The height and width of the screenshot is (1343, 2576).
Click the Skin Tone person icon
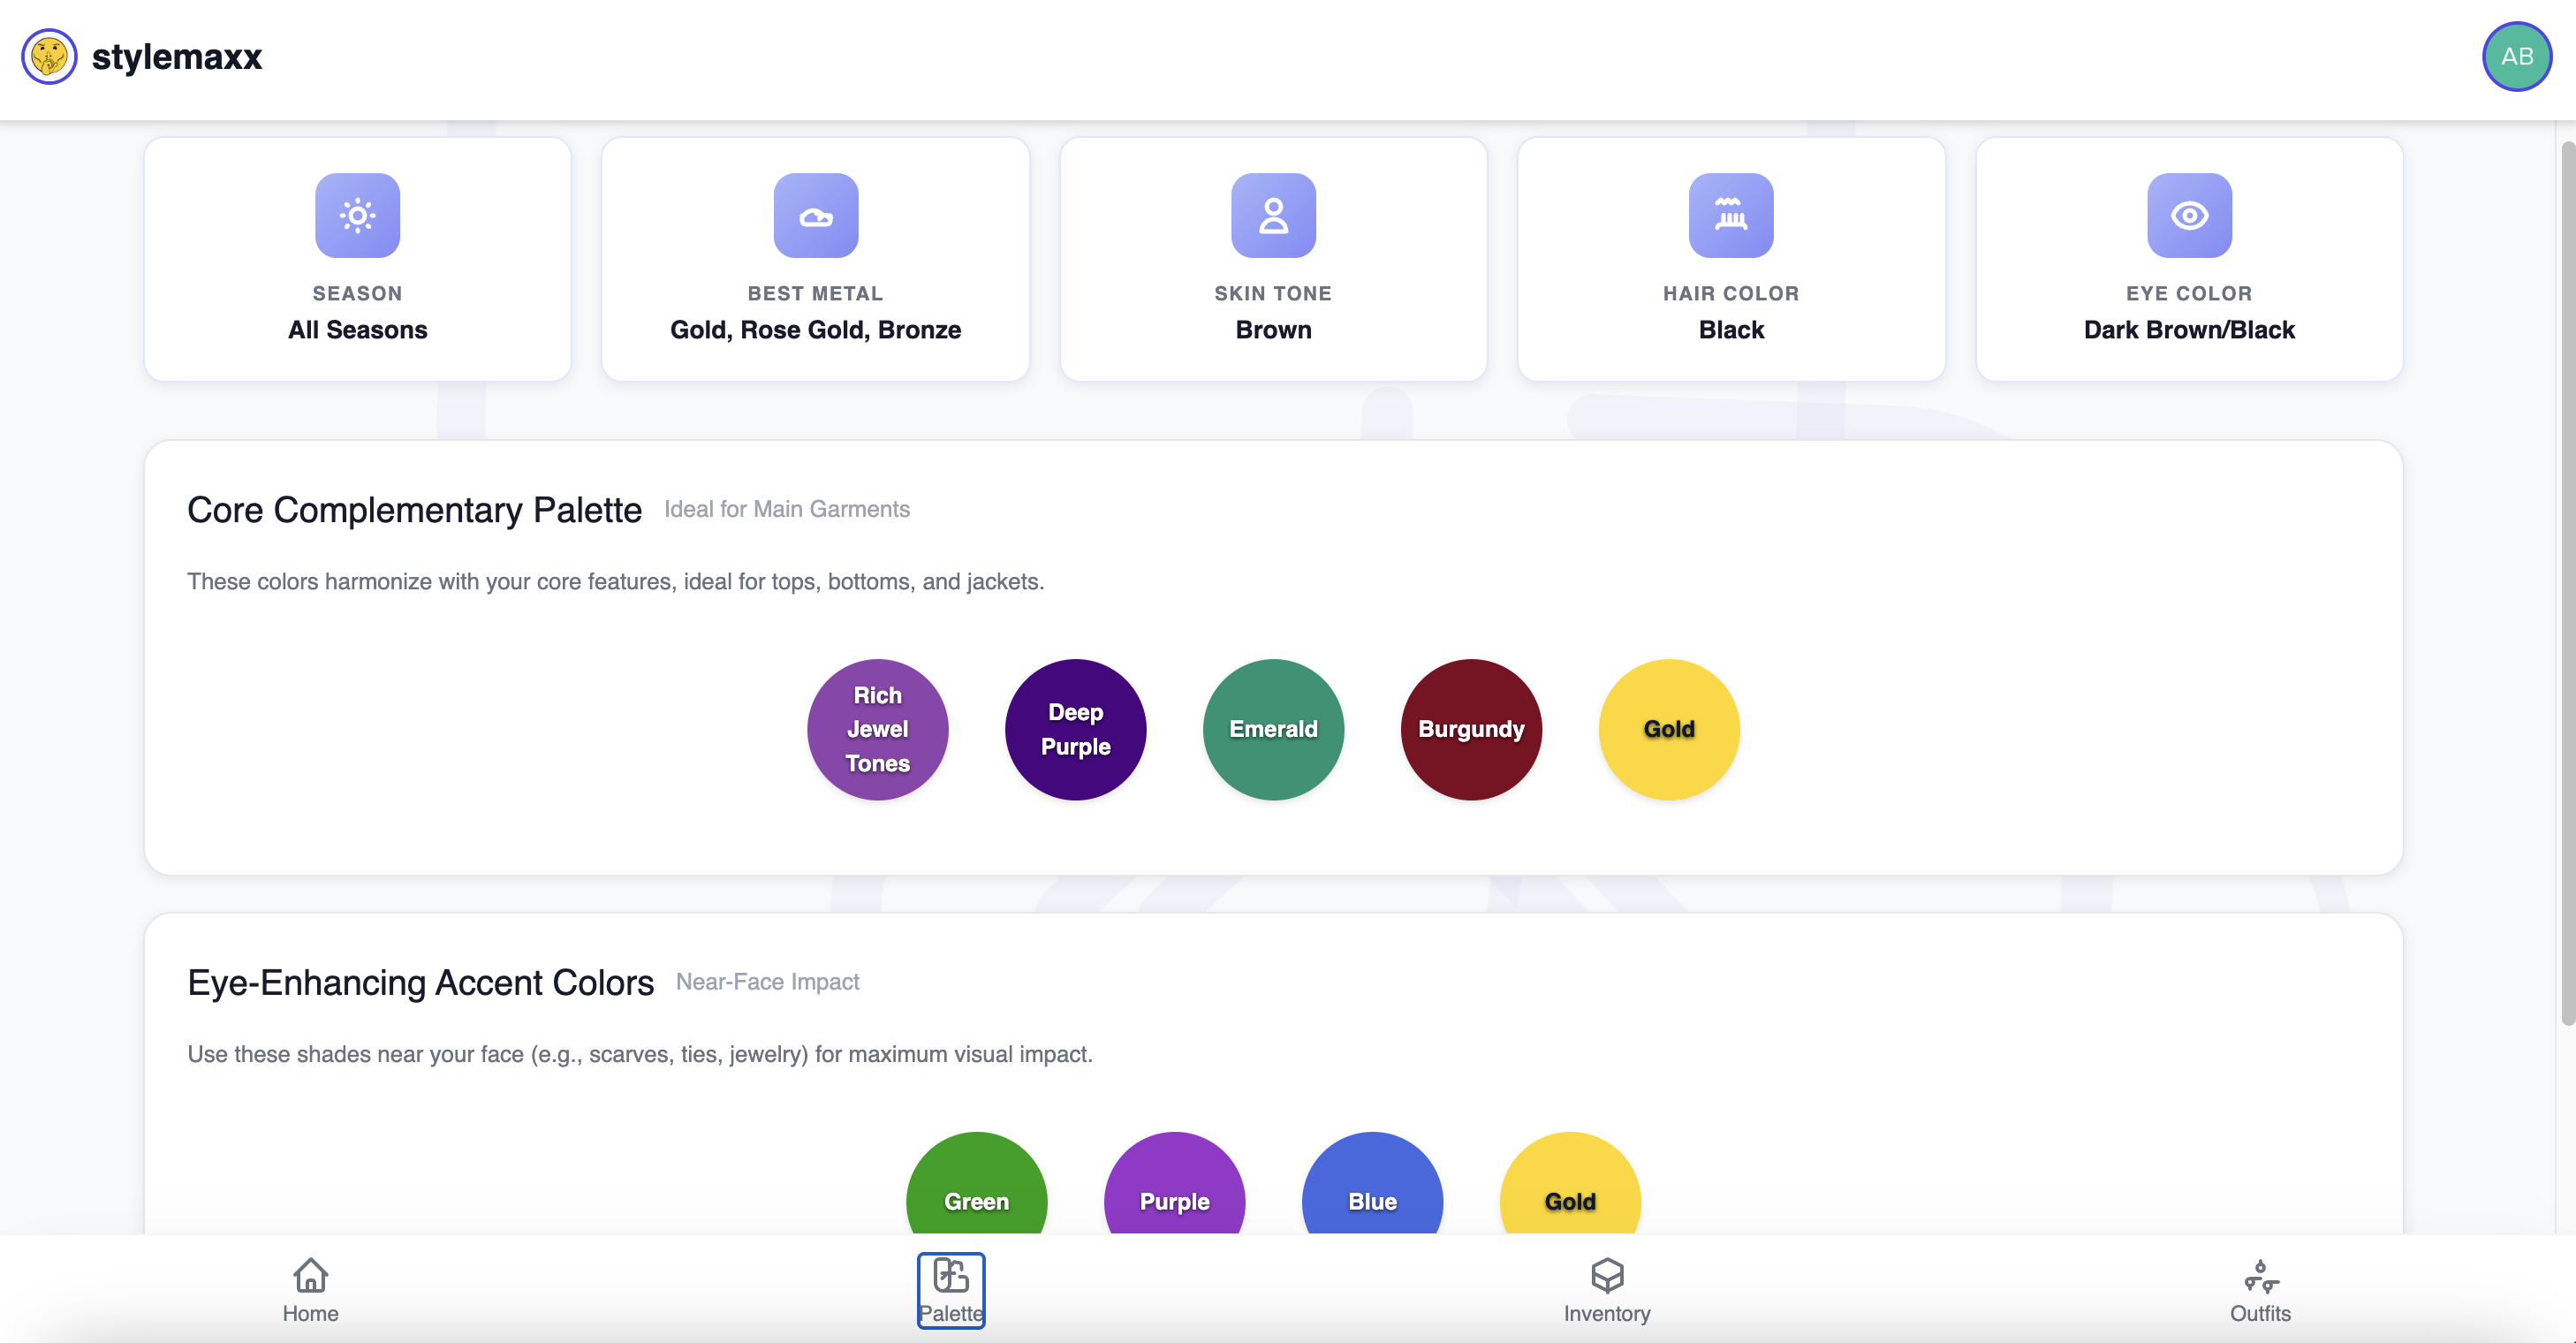coord(1273,215)
